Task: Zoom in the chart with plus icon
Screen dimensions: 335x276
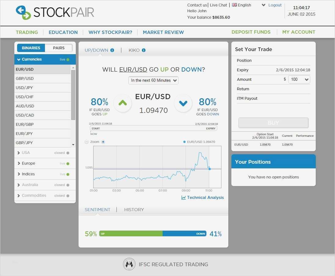Action: [103, 142]
